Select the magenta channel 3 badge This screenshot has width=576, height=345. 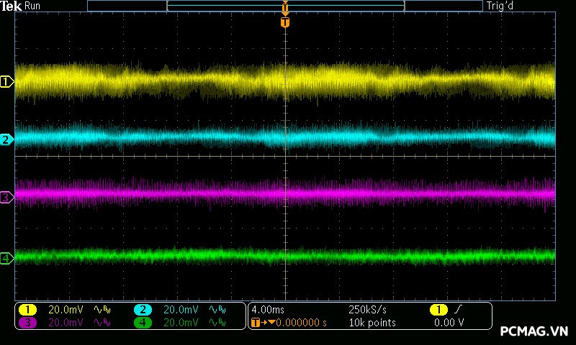point(27,323)
